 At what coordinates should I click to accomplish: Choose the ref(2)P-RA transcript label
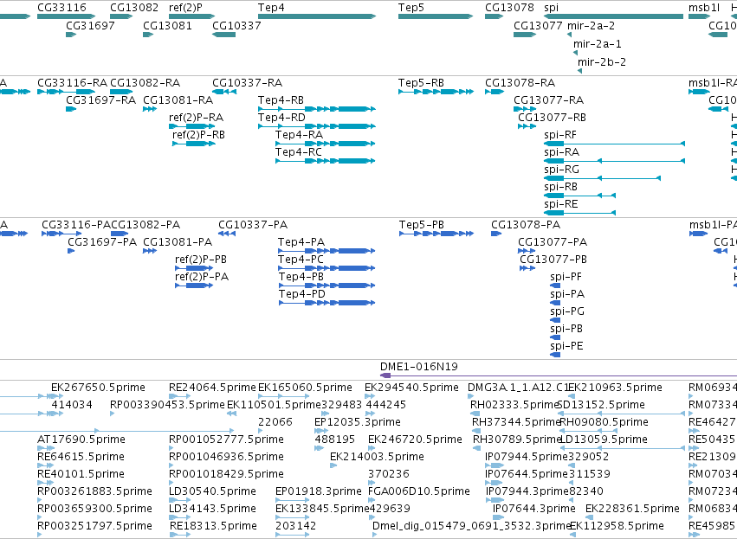tap(196, 118)
